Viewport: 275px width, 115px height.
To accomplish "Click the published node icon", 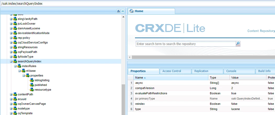I will coord(32,85).
